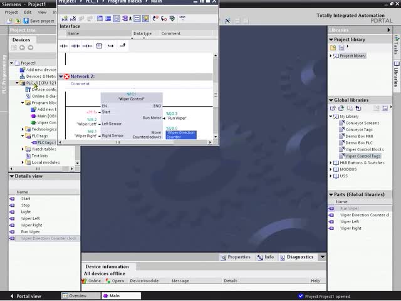The image size is (401, 301).
Task: Click the insert network icon in Main editor toolbar
Action: (65, 18)
